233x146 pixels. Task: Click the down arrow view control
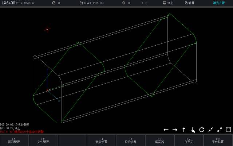193,130
